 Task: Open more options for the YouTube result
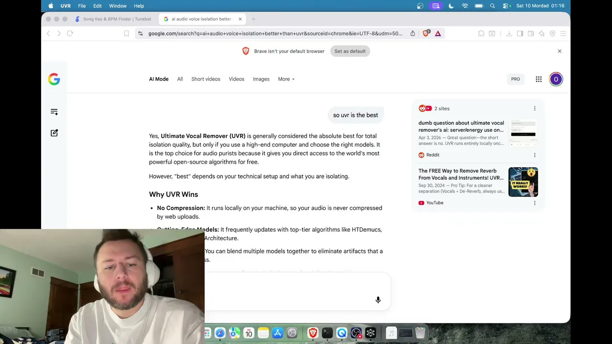click(535, 203)
